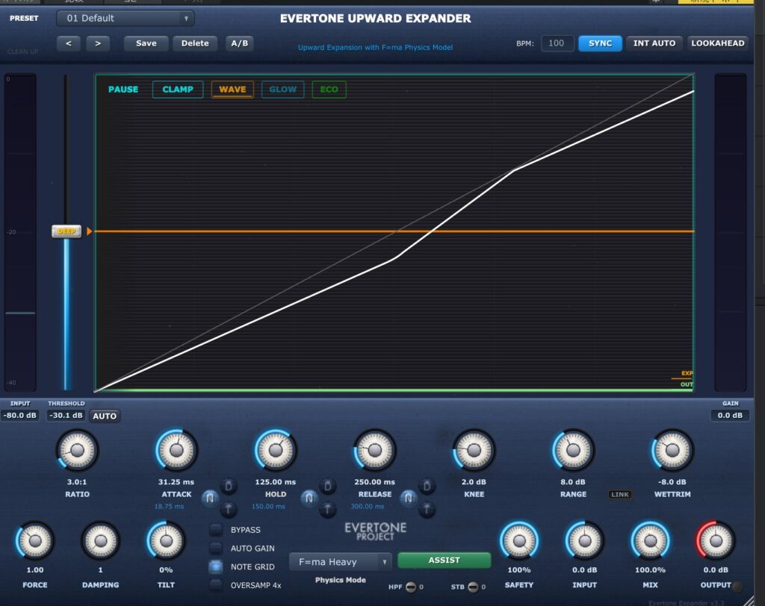Select the T triplet mode beside Release
This screenshot has height=606, width=765.
(x=426, y=510)
